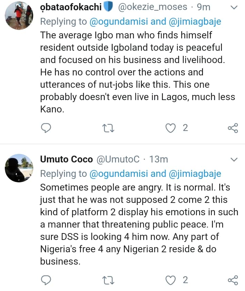
Task: Share Umuto Coco's tweet
Action: coord(233,280)
